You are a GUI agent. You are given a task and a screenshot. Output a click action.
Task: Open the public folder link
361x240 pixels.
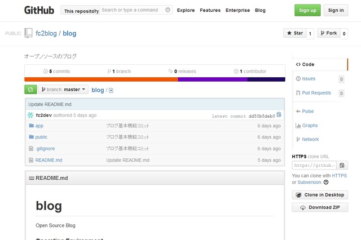pyautogui.click(x=41, y=137)
